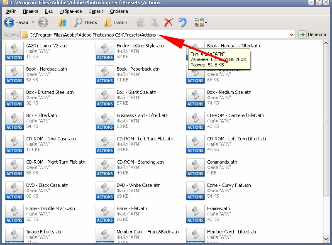Select (A2D)_Lomo_V2.atn file icon

15,51
